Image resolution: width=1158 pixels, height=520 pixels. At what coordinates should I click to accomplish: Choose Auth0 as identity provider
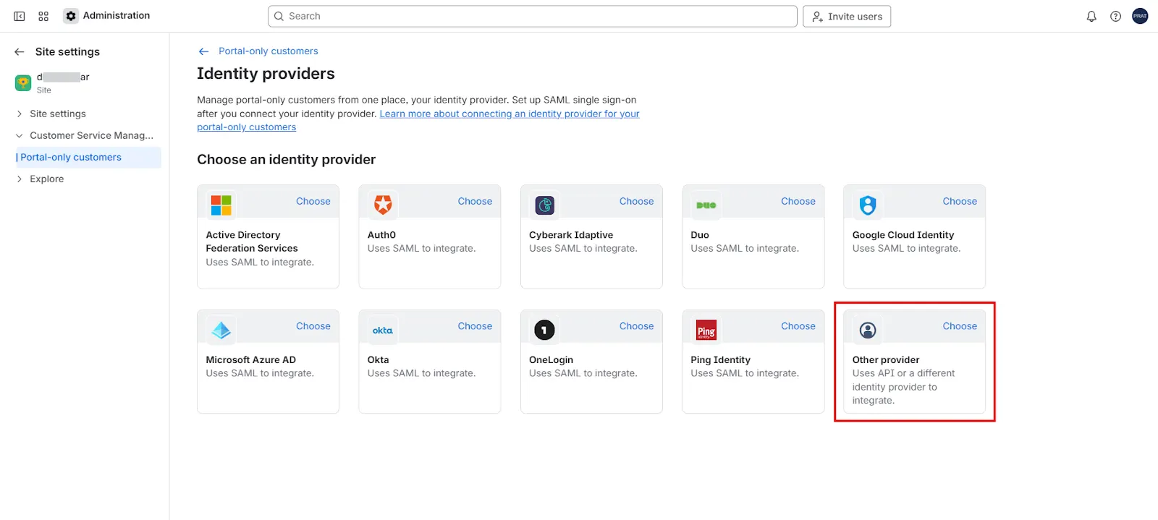(x=475, y=202)
